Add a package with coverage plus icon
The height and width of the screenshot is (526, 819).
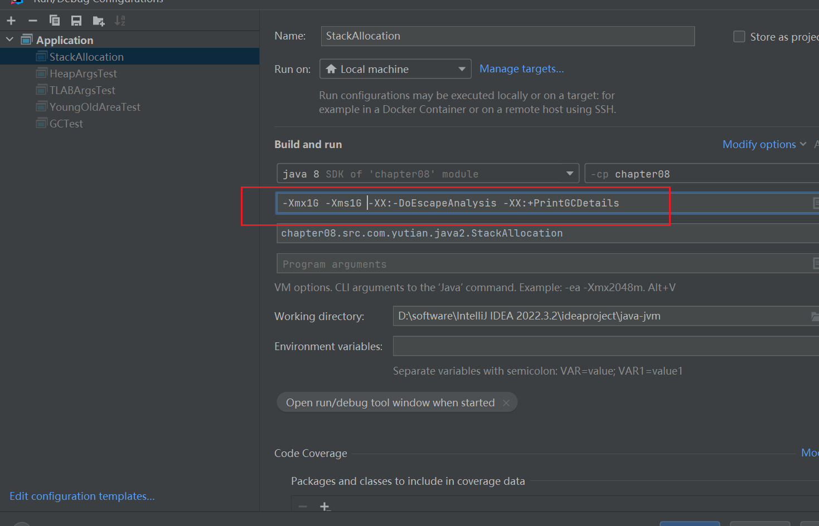pyautogui.click(x=324, y=506)
